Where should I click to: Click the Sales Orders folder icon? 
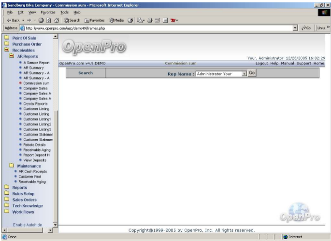point(7,199)
